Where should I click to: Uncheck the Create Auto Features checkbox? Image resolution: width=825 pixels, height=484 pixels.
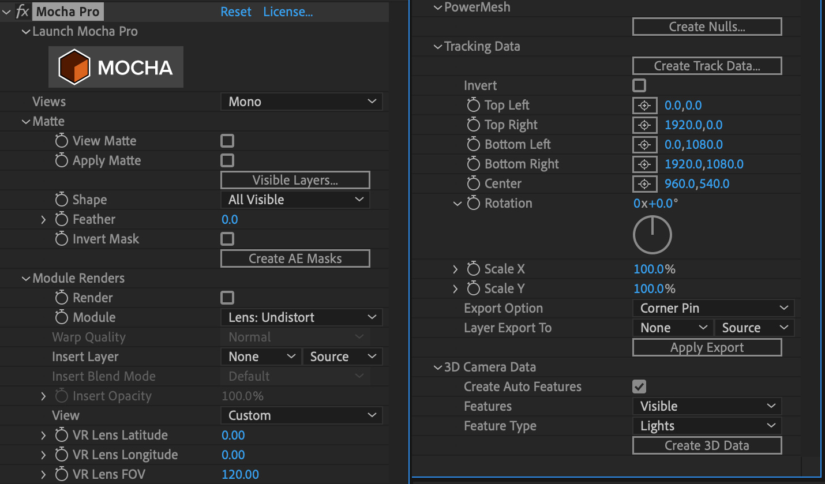pyautogui.click(x=639, y=387)
